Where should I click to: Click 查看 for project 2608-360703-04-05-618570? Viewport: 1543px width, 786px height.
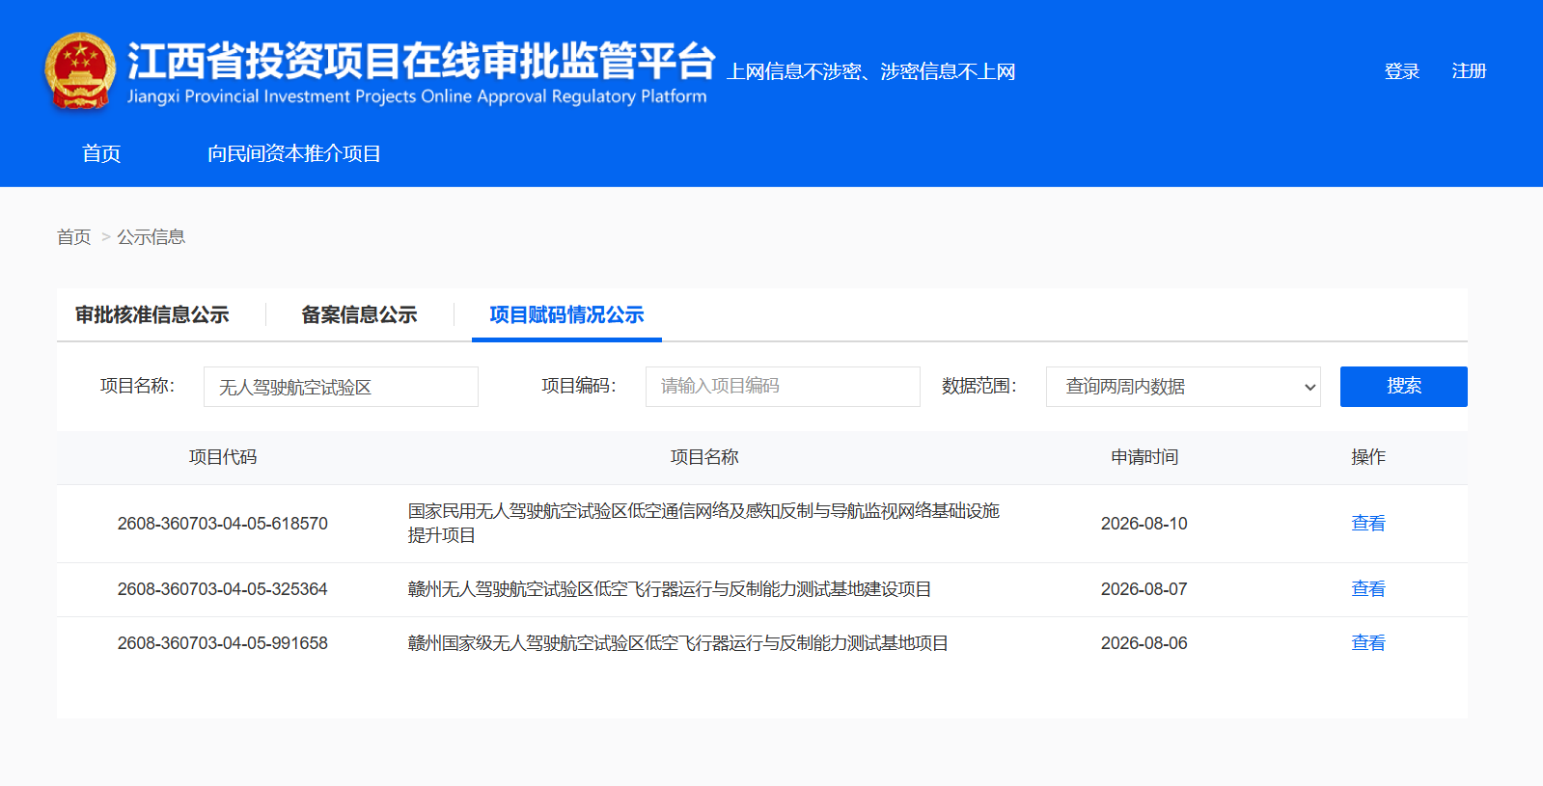tap(1368, 524)
